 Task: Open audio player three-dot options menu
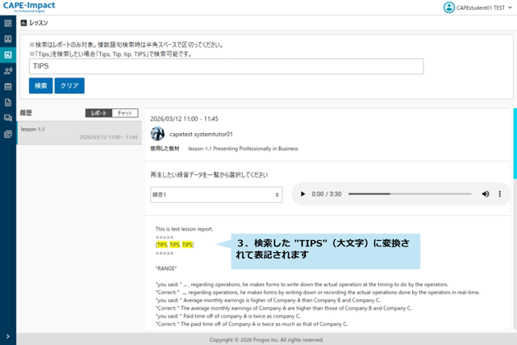(x=500, y=194)
